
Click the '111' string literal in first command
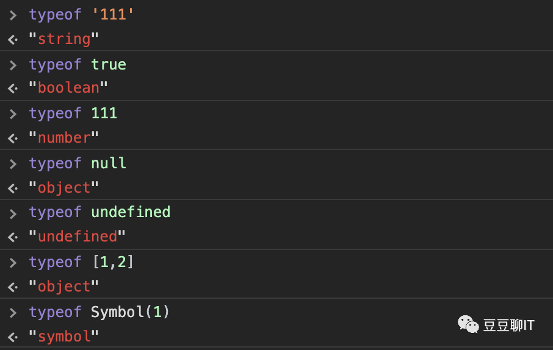click(112, 15)
